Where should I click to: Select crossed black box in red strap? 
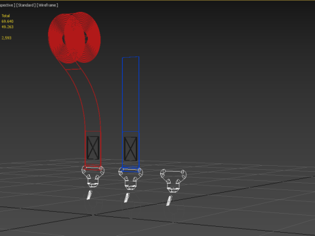coord(93,147)
